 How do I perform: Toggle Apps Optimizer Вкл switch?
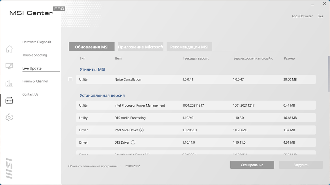(320, 16)
